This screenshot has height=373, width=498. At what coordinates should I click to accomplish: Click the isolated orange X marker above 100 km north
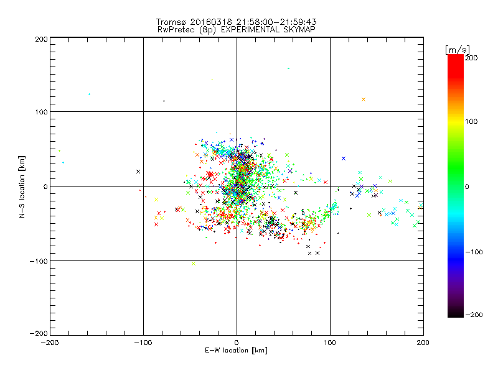click(x=364, y=99)
